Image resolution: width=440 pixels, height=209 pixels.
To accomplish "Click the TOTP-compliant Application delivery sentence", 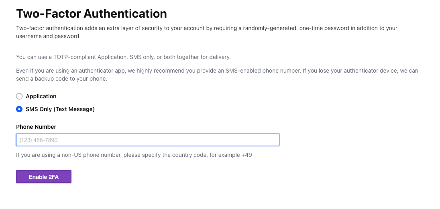I will tap(123, 57).
